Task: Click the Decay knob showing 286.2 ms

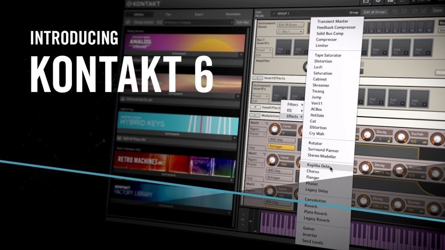Action: (x=363, y=201)
